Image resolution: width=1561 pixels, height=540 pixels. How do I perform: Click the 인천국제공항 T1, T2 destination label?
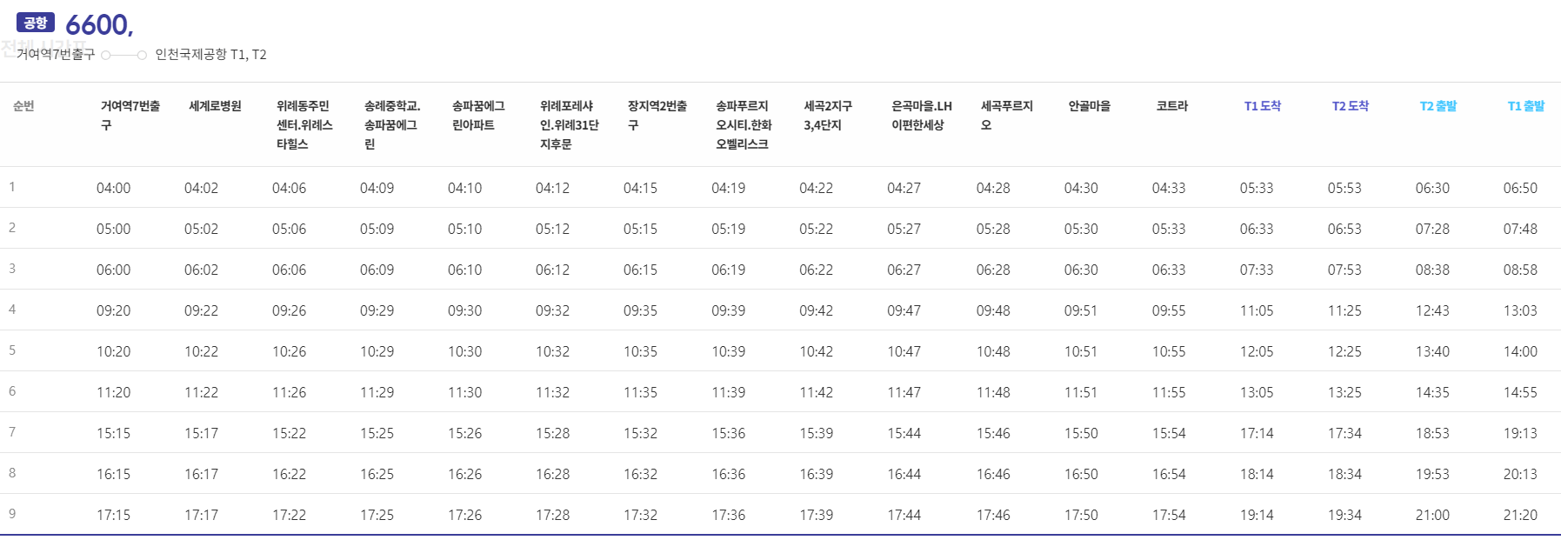pyautogui.click(x=210, y=55)
